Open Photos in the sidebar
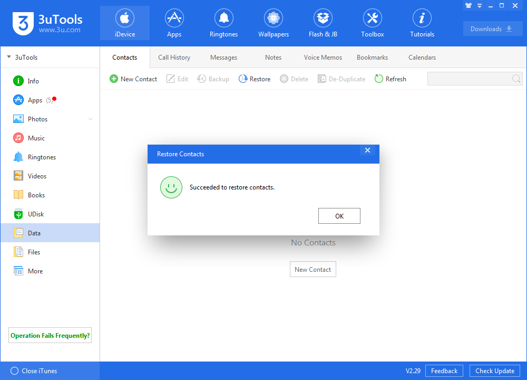 coord(50,119)
